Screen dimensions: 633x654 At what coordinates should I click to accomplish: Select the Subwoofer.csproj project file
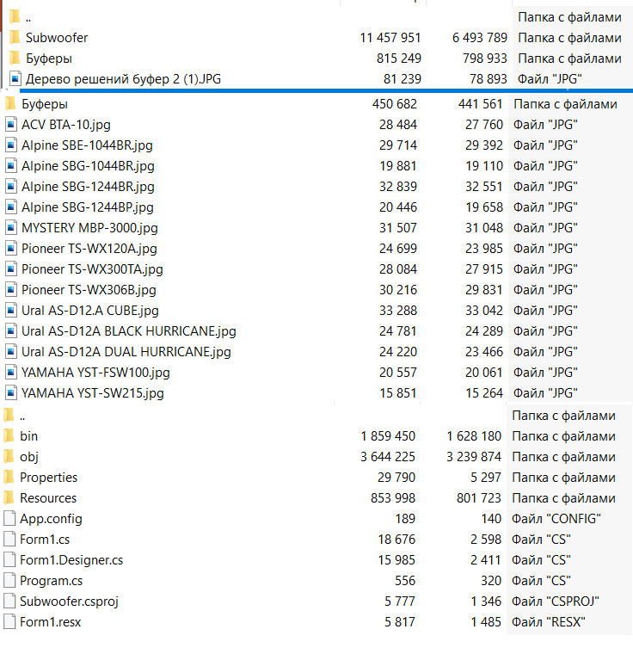point(69,602)
